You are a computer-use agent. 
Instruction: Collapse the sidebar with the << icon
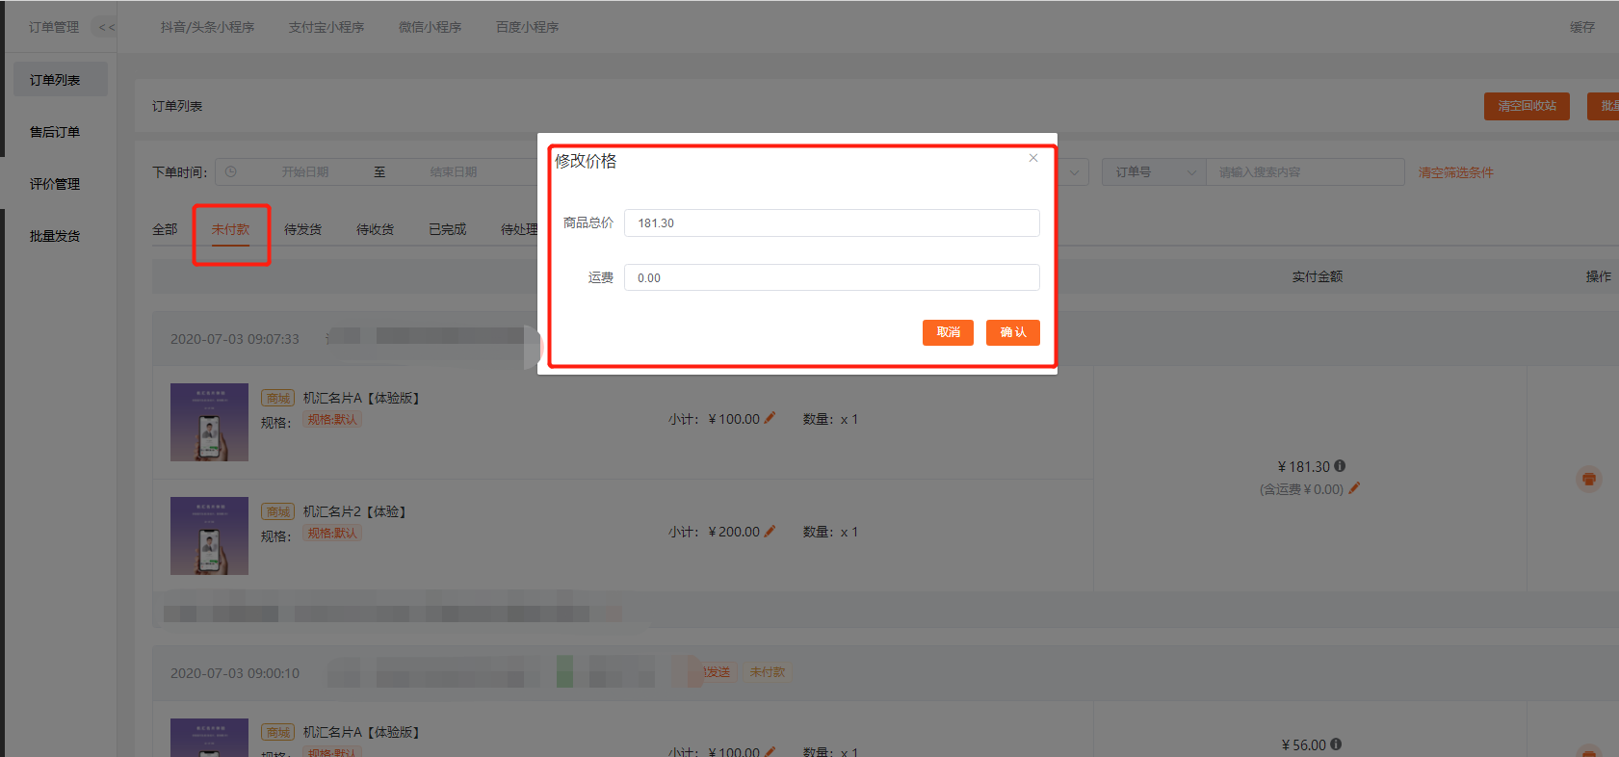click(106, 27)
